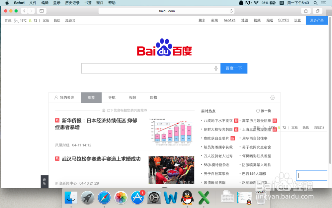Click the voice search microphone icon
The image size is (332, 208).
(x=216, y=68)
